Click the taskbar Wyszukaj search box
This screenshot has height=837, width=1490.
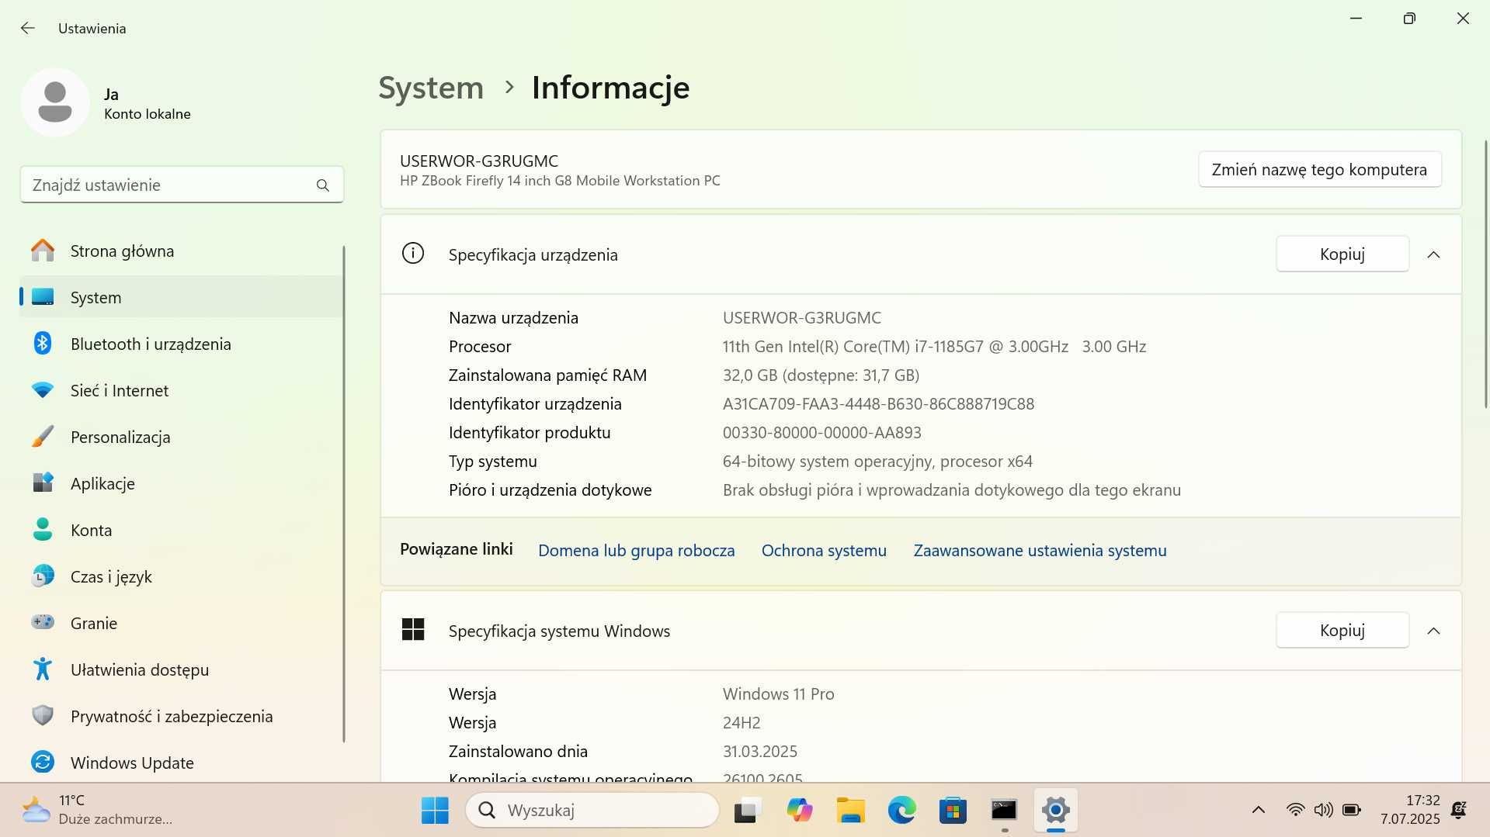pos(592,810)
